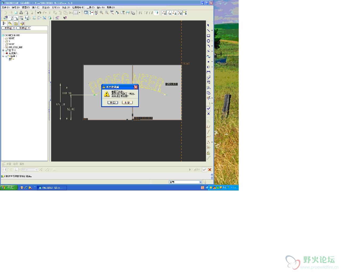
Task: Click 否(N) in the warning dialog
Action: point(127,102)
